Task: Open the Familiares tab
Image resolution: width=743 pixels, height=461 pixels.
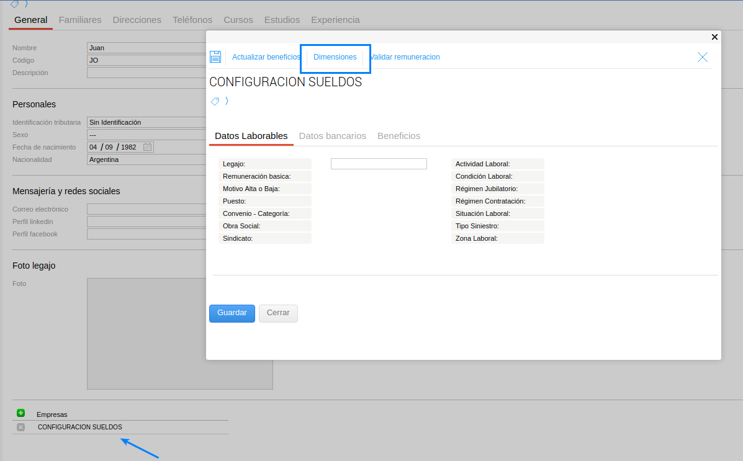Action: (x=80, y=20)
